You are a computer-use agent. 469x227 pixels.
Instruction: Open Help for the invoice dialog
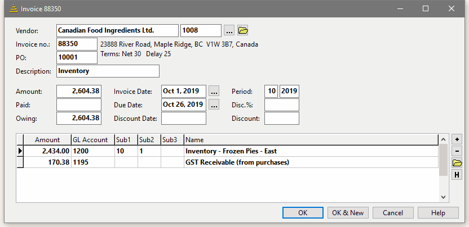click(x=438, y=213)
